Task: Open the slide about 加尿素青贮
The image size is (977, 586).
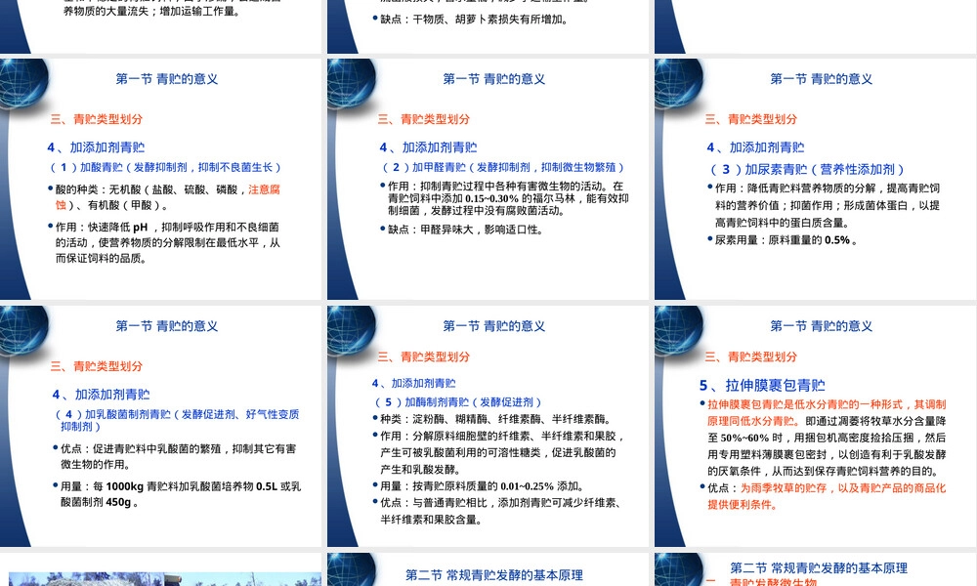Action: click(x=816, y=179)
